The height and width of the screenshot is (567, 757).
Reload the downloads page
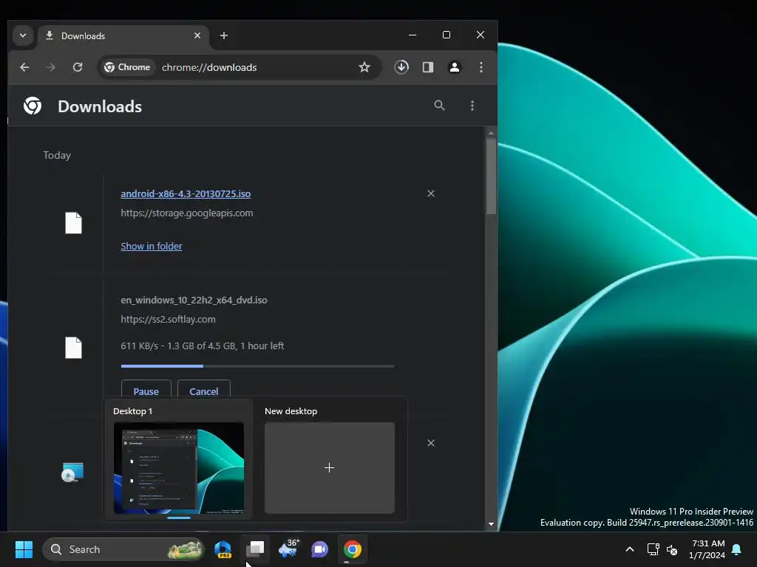click(x=77, y=67)
